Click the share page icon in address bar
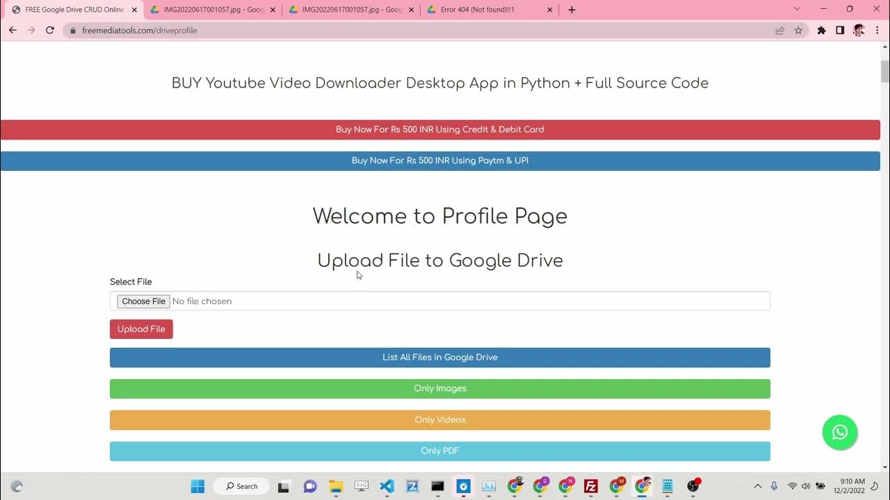 [x=780, y=31]
